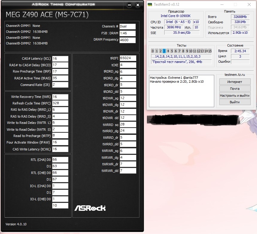Click the Write Recovery Time (tWR) field
Screen dimensions: 257x234
[x=60, y=97]
